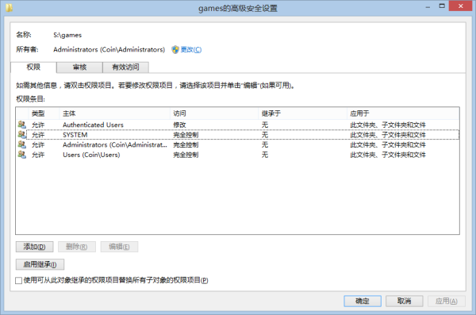476x315 pixels.
Task: Click the user-group icon in SYSTEM row
Action: click(x=22, y=135)
